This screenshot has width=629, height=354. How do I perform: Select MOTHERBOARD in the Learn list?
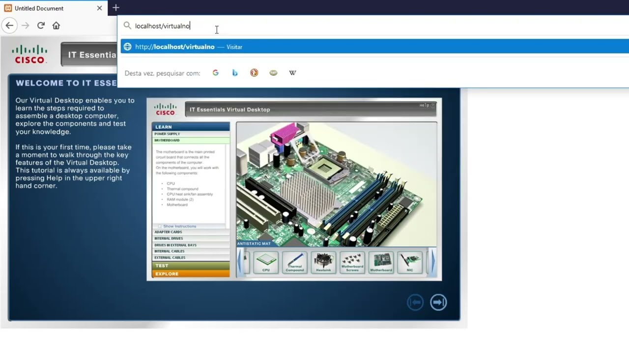coord(191,140)
